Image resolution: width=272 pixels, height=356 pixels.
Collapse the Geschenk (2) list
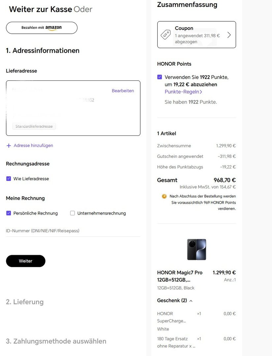(191, 301)
